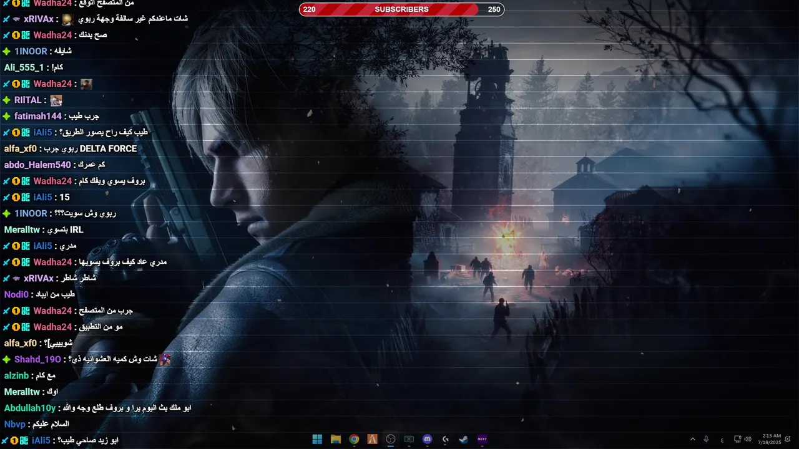
Task: Open the network status tray icon
Action: point(737,440)
